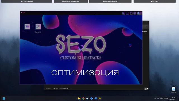Click the File Explorer status bar item count

click(x=49, y=89)
